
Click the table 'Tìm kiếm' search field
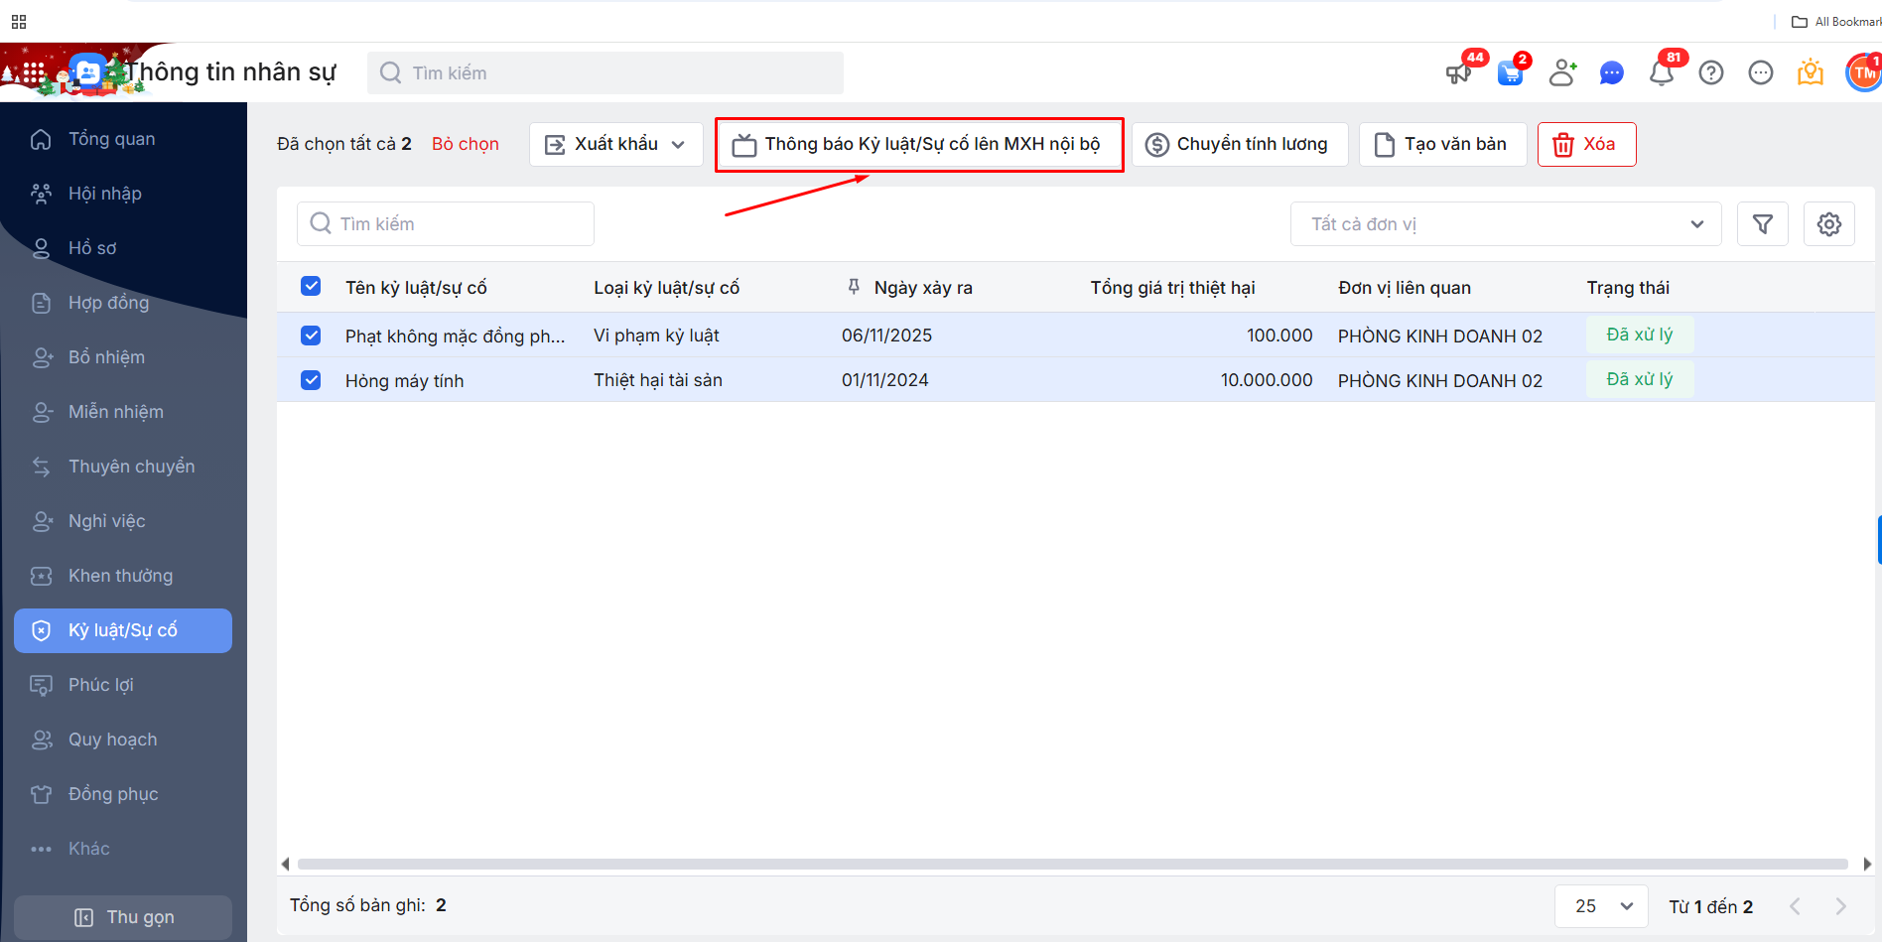pyautogui.click(x=446, y=224)
